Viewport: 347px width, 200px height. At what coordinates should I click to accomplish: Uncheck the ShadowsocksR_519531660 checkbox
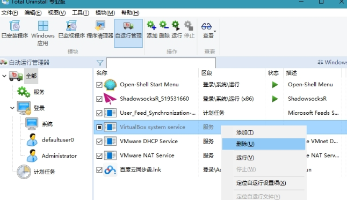(x=99, y=99)
